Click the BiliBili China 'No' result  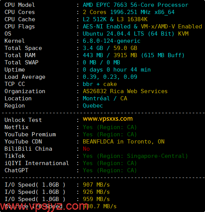click(86, 149)
